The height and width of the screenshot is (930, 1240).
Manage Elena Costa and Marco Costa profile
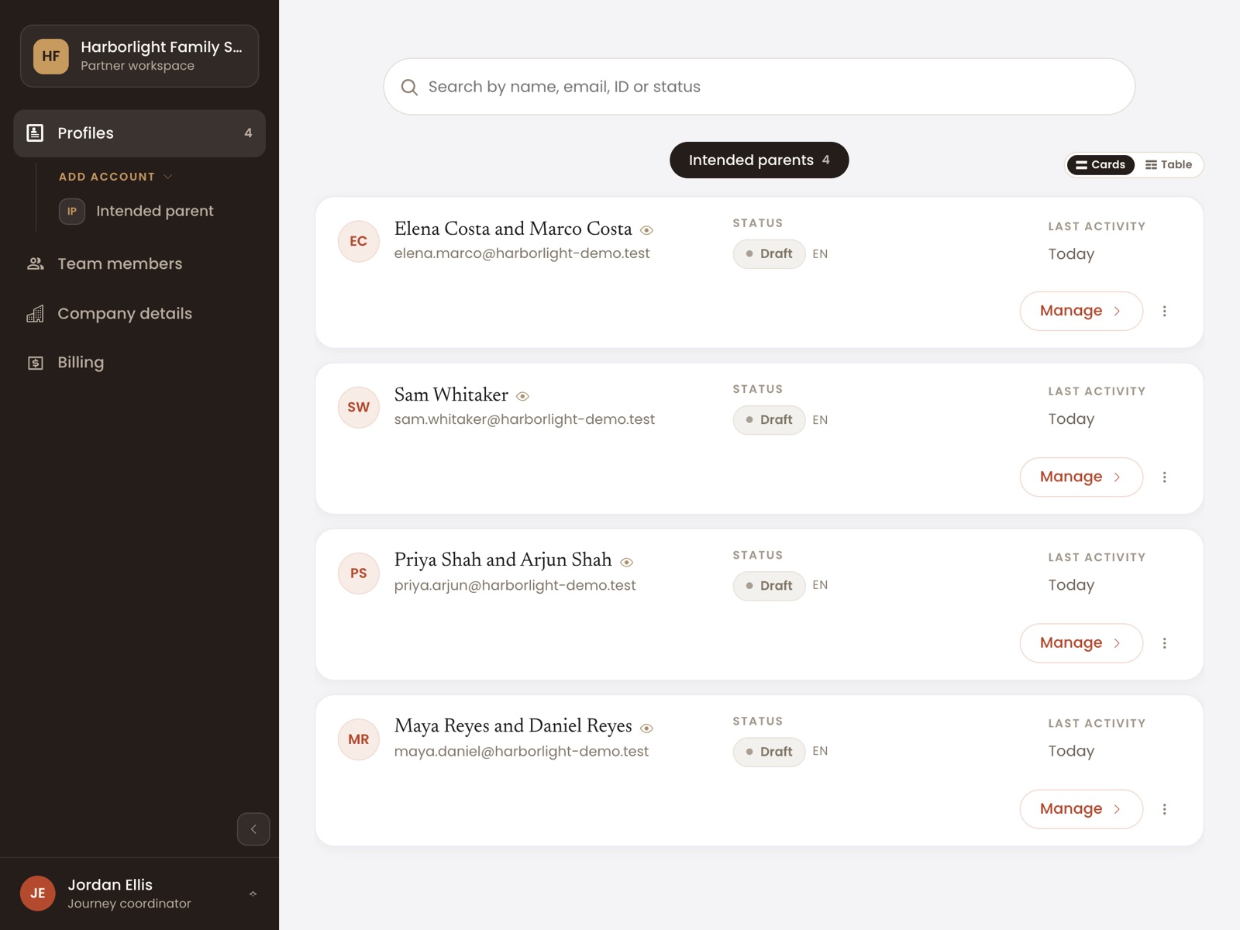point(1081,311)
